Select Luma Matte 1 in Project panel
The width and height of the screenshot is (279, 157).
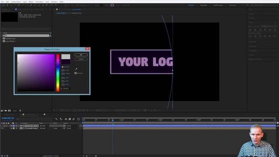[10, 41]
